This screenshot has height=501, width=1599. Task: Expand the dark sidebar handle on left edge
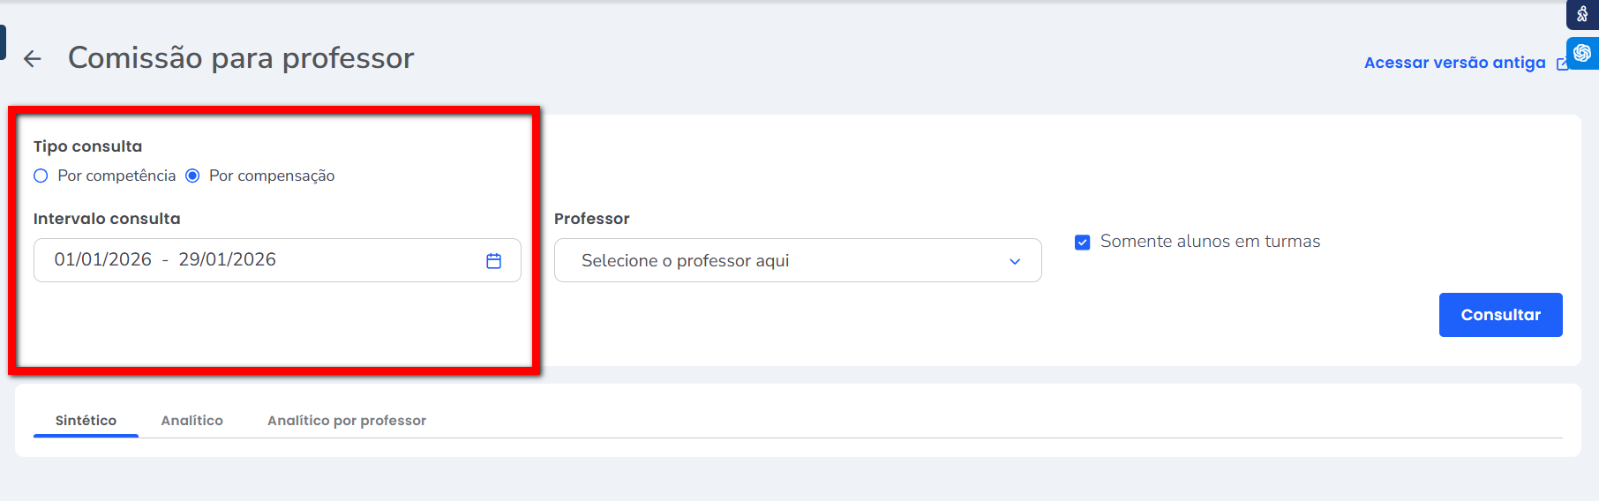tap(3, 42)
